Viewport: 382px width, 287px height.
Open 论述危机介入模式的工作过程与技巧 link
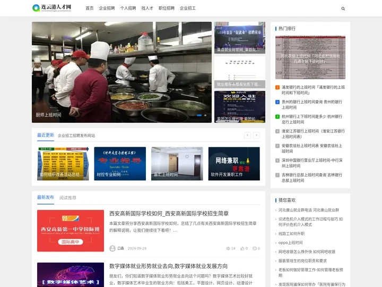[x=310, y=222]
